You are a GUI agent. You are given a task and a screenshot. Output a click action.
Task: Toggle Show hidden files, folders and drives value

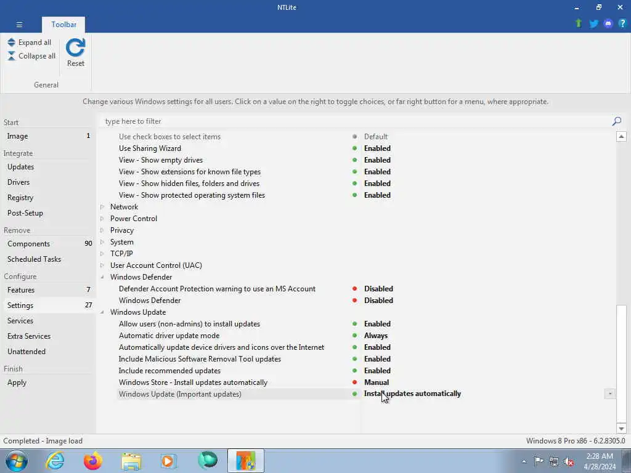[378, 184]
